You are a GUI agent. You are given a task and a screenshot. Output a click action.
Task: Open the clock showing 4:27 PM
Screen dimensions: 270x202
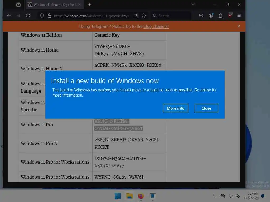[251, 196]
